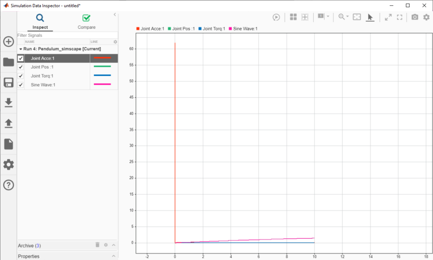The image size is (433, 260).
Task: Open the Archive settings gear icon
Action: tap(106, 245)
